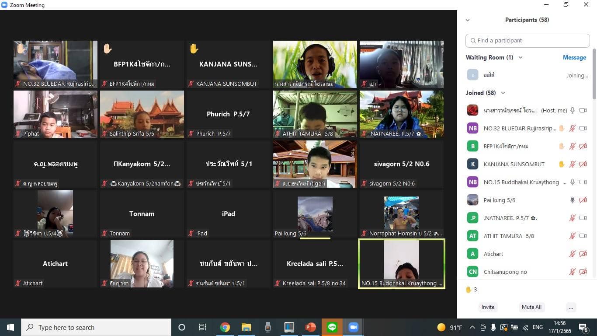597x336 pixels.
Task: Click the Zoom icon in the taskbar
Action: (353, 327)
